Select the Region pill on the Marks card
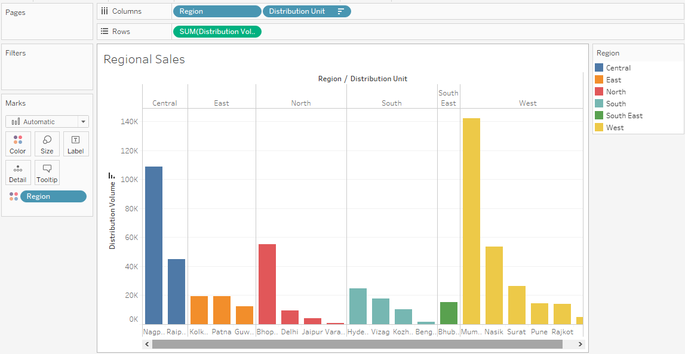This screenshot has width=685, height=354. (x=53, y=196)
